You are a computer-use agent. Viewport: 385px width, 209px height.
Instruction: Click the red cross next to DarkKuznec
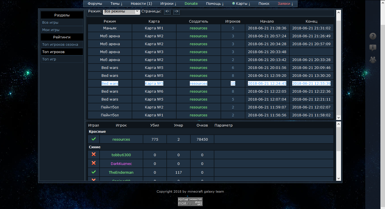tap(94, 163)
